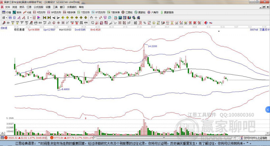270x146 pixels.
Task: Open the 工具 menu
Action: pyautogui.click(x=55, y=7)
